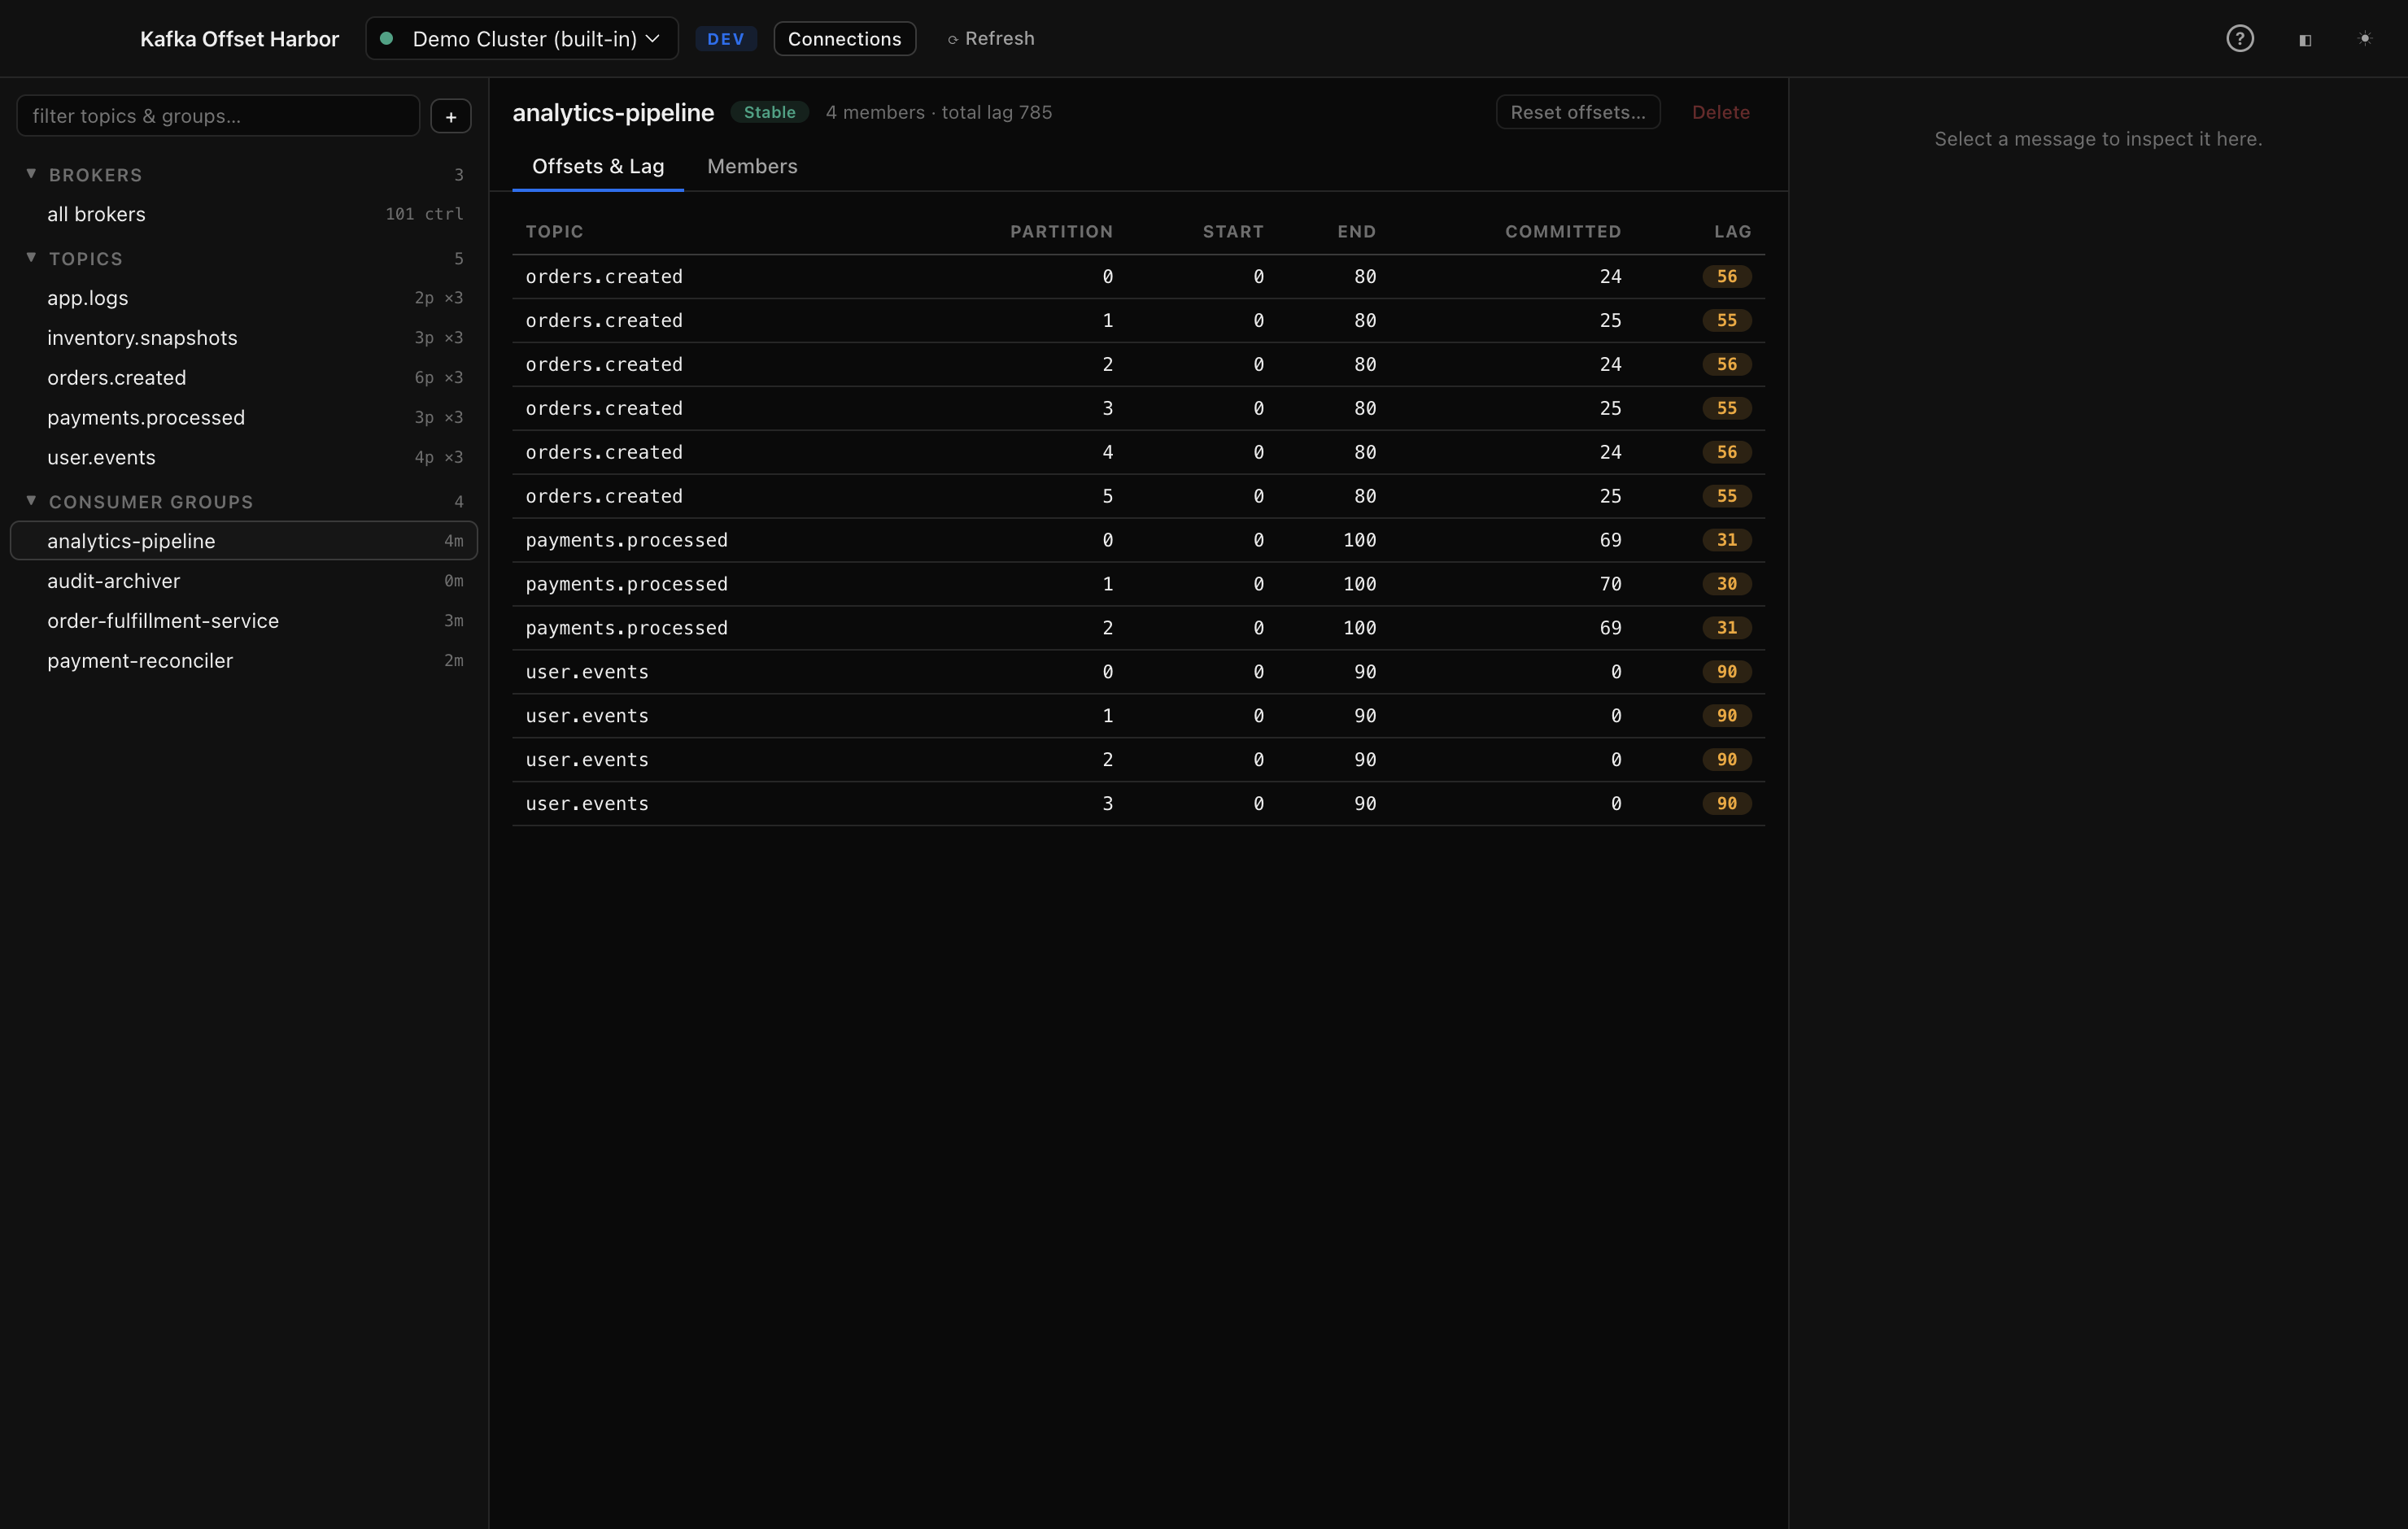Open the Demo Cluster dropdown
2408x1529 pixels.
click(x=522, y=39)
